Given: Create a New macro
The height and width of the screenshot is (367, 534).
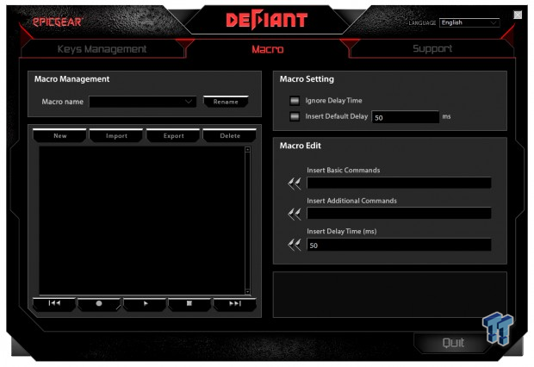Looking at the screenshot, I should click(x=60, y=135).
